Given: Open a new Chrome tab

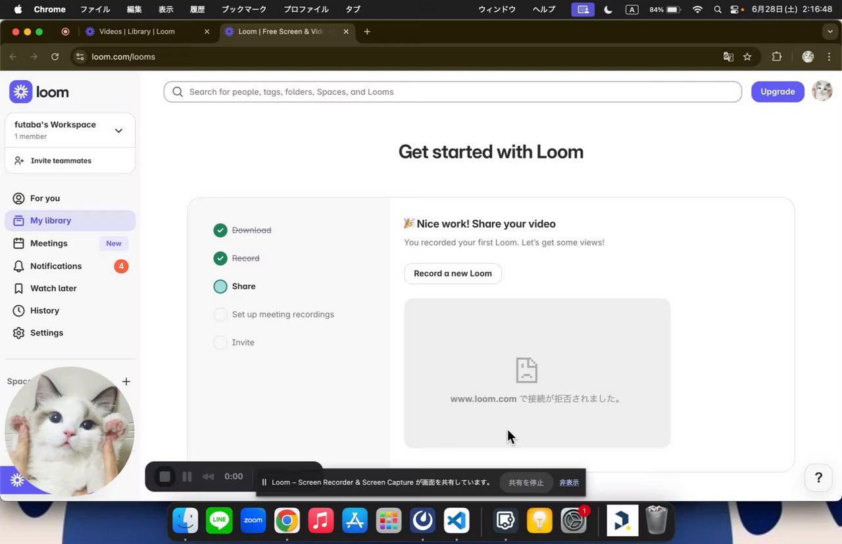Looking at the screenshot, I should (x=367, y=32).
